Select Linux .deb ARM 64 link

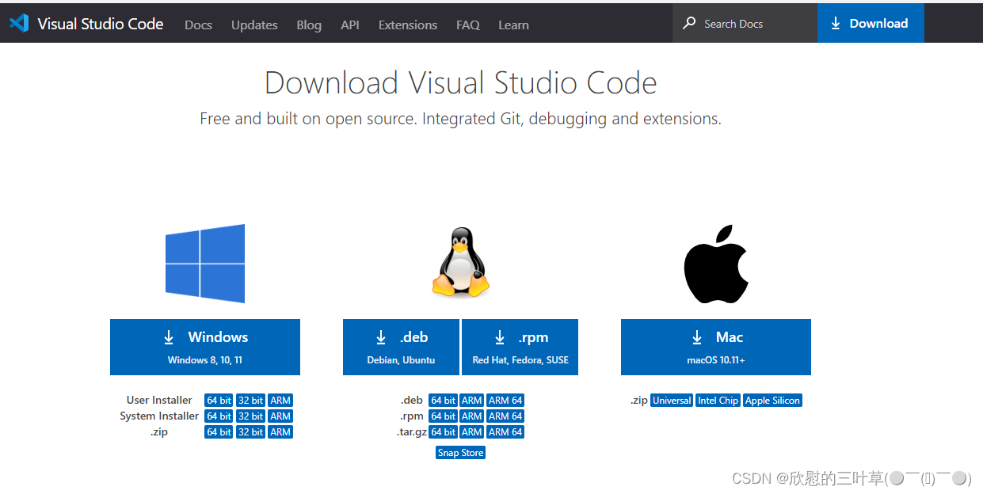[x=505, y=401]
